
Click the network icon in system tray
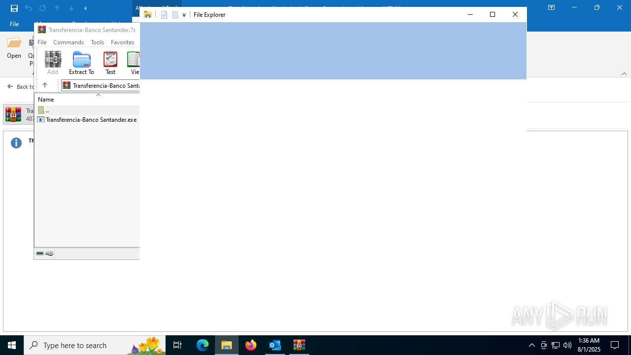556,345
